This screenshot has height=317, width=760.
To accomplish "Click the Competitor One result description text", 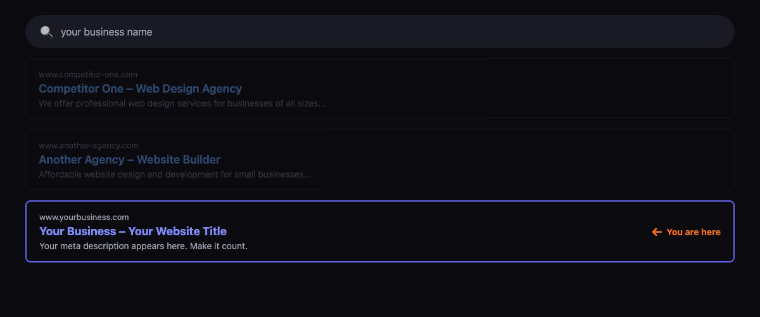I will click(182, 103).
